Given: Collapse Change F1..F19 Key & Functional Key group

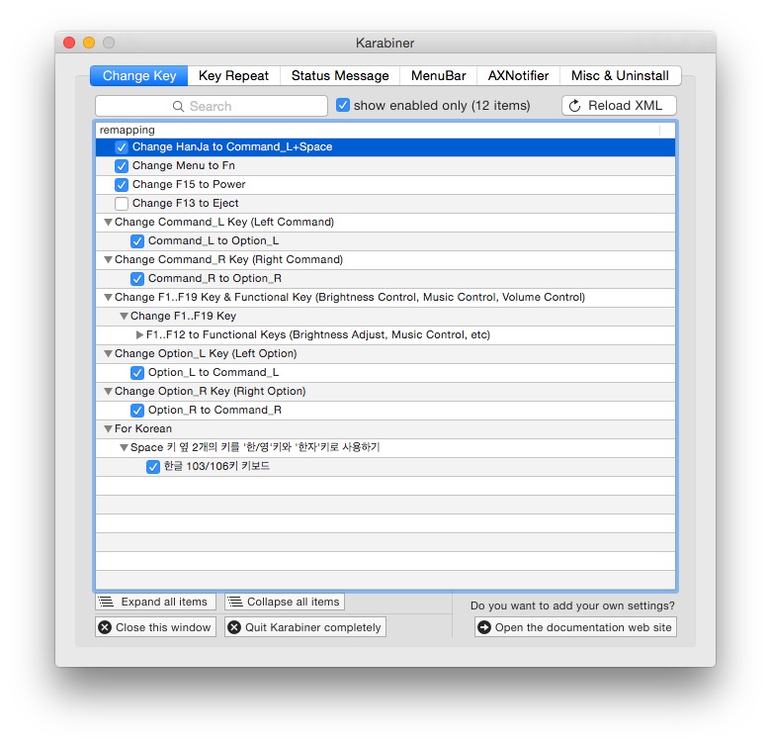Looking at the screenshot, I should (108, 297).
